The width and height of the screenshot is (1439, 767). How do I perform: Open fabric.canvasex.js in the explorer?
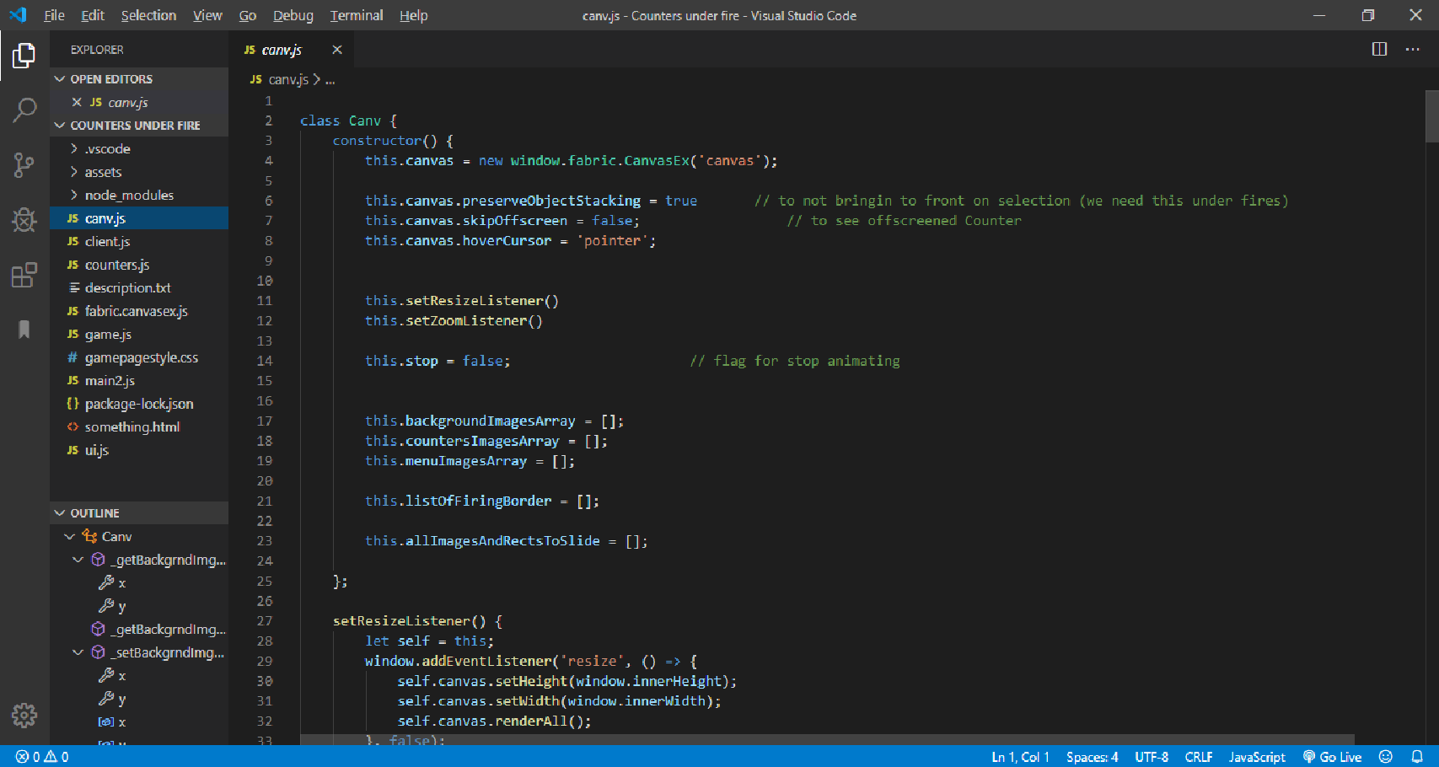(139, 311)
